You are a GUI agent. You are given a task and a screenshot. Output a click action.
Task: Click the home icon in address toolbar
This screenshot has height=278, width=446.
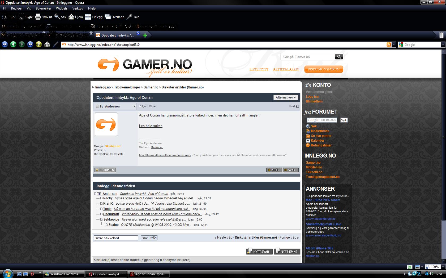(47, 44)
